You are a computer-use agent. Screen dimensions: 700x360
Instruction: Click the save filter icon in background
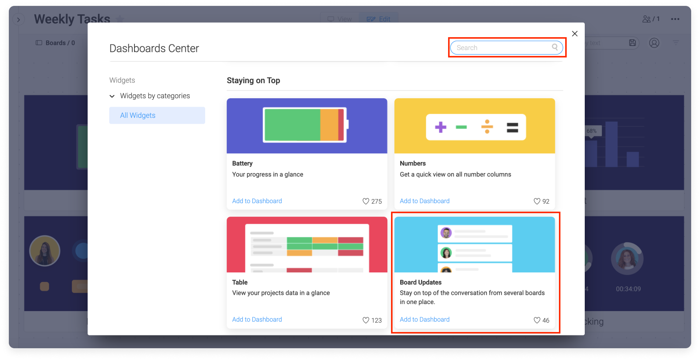tap(632, 43)
